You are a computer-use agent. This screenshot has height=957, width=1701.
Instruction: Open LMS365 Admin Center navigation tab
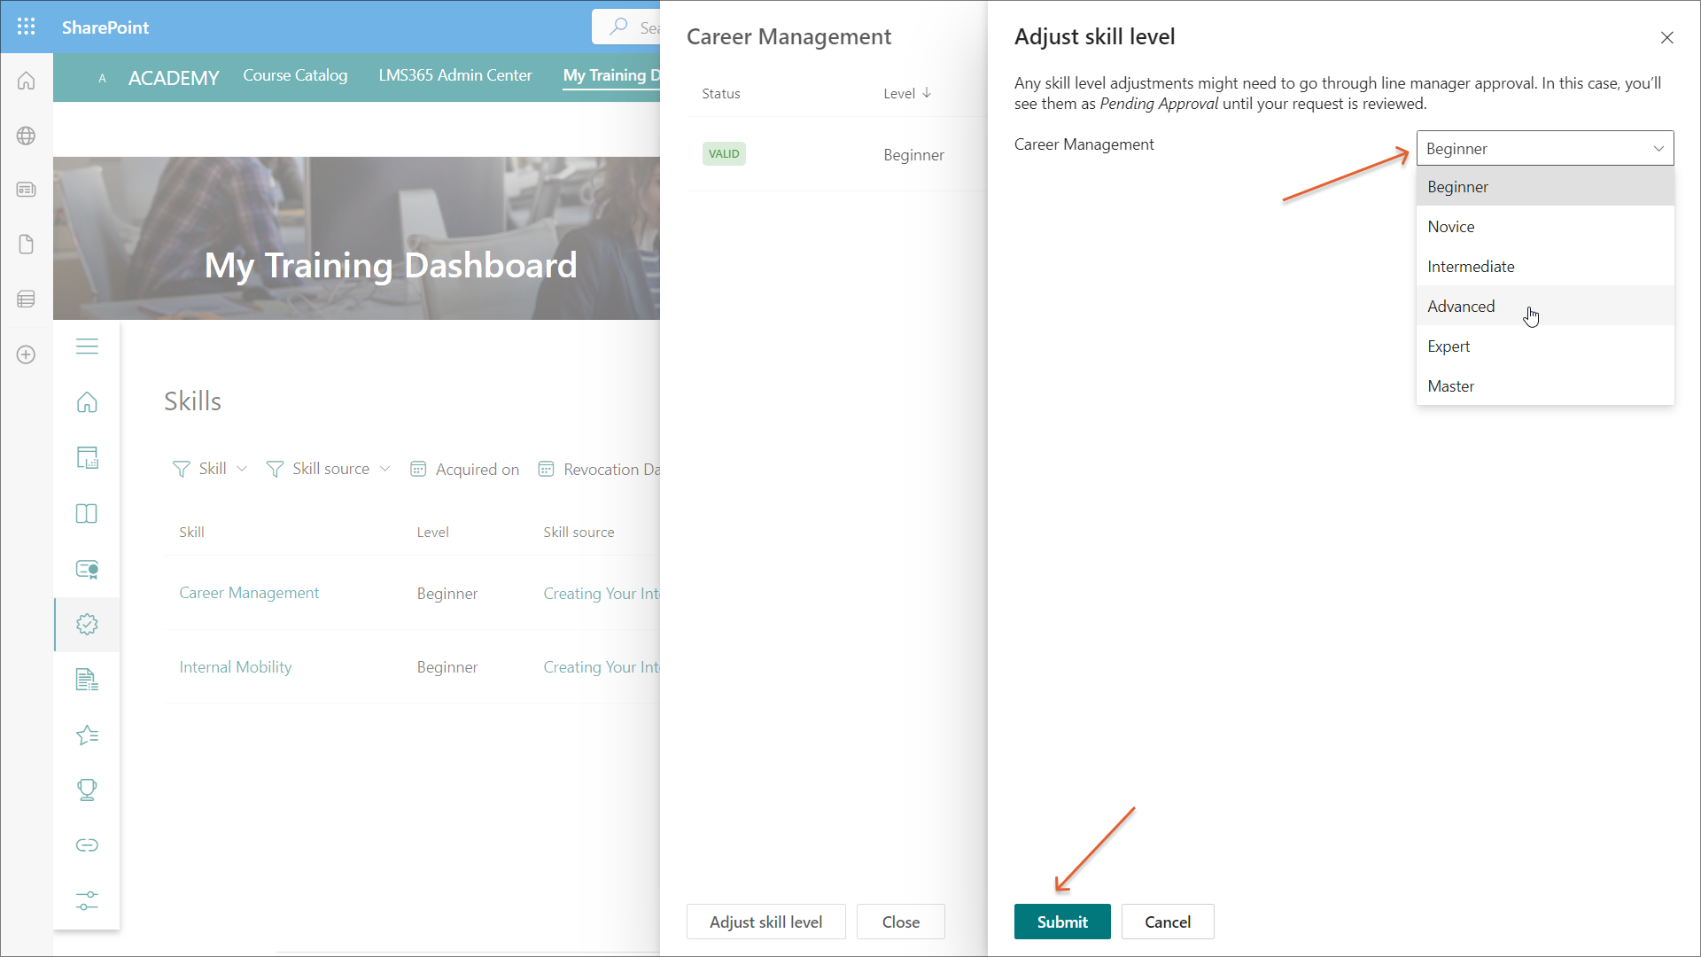(455, 75)
